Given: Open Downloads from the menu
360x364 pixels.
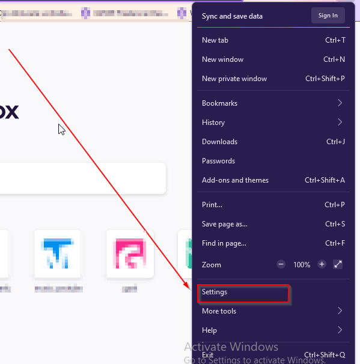Looking at the screenshot, I should click(x=273, y=142).
